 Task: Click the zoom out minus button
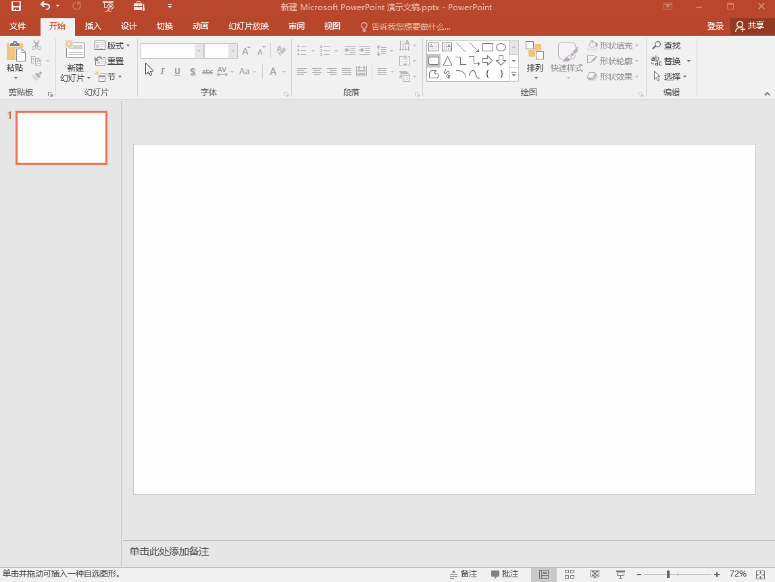tap(639, 574)
